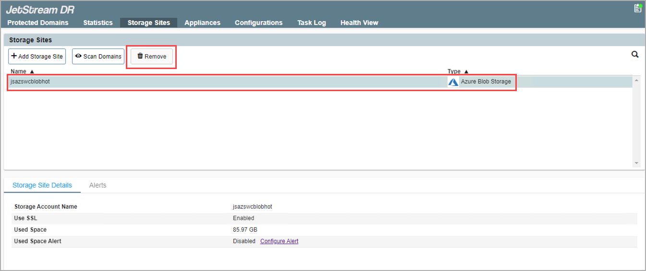Click the search magnifier icon
The width and height of the screenshot is (646, 271).
(x=635, y=55)
